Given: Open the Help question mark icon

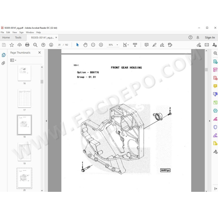Looking at the screenshot, I should pos(190,37).
